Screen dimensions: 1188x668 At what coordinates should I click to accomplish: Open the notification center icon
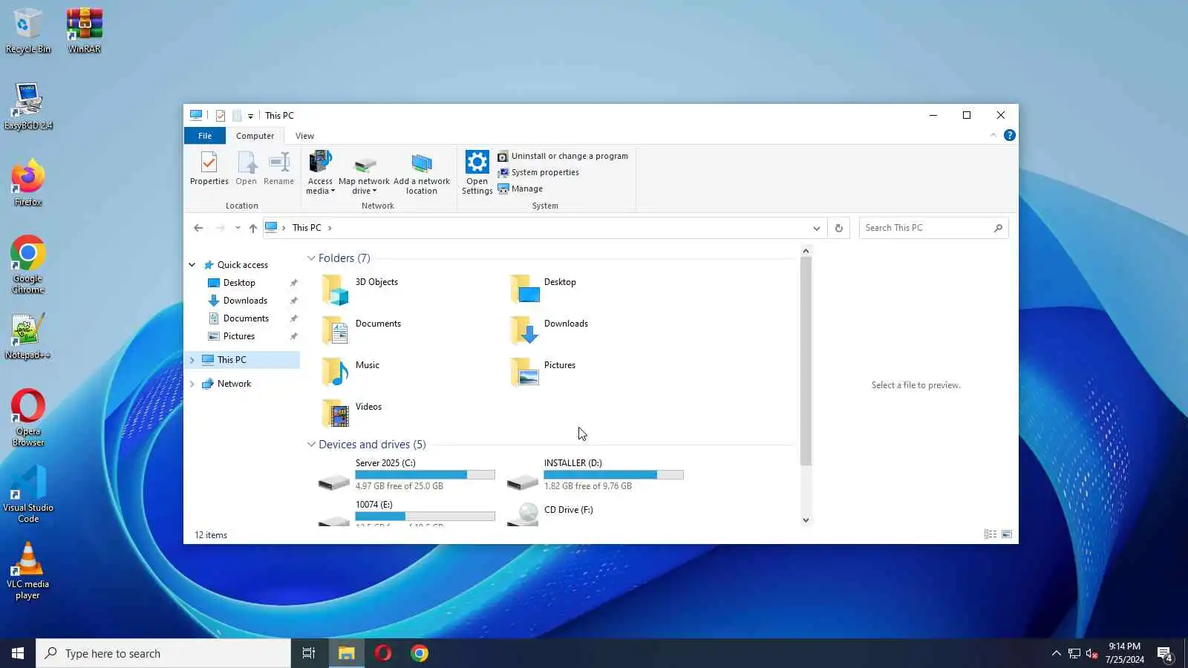[x=1165, y=654]
